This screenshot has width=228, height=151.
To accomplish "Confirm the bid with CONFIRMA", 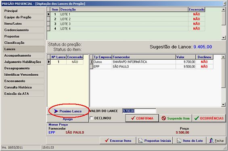I will (x=142, y=118).
